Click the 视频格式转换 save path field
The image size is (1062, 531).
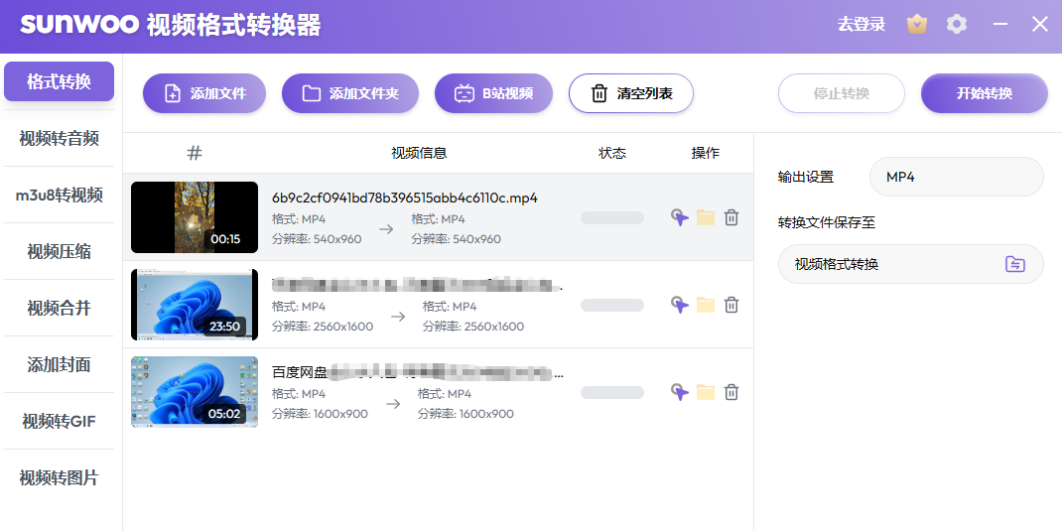click(888, 264)
